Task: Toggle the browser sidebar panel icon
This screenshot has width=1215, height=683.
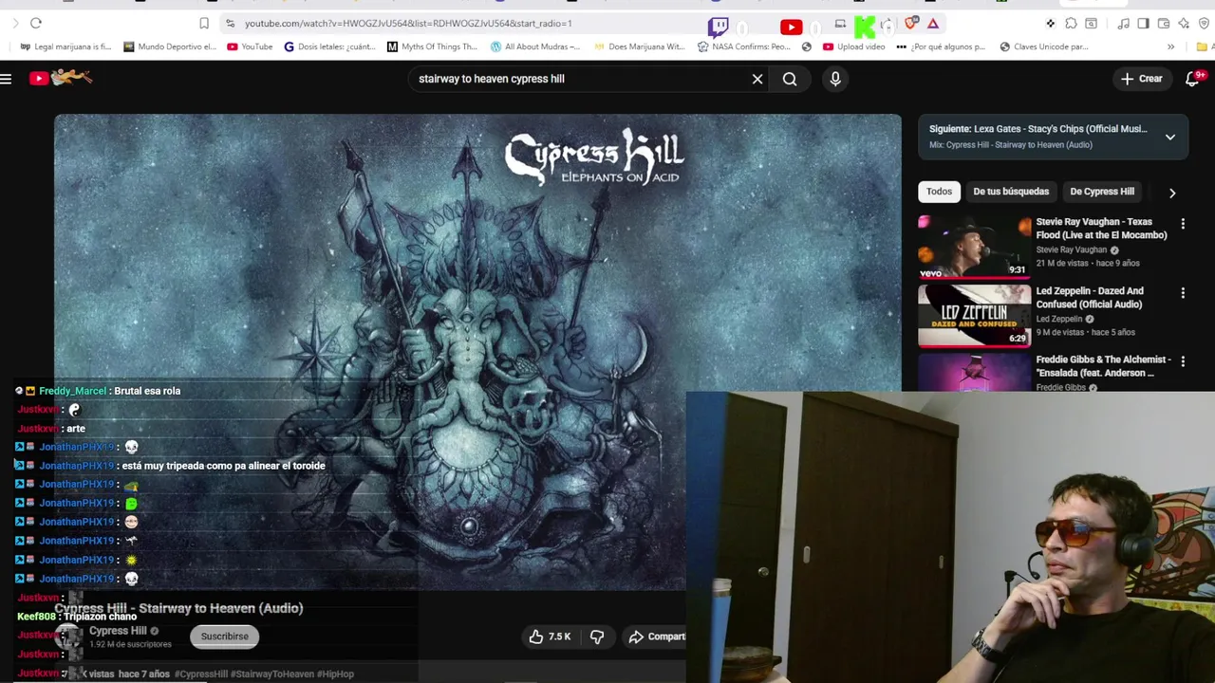Action: [1143, 23]
